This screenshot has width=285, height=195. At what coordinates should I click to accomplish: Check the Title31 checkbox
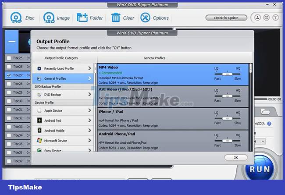[x=9, y=110]
